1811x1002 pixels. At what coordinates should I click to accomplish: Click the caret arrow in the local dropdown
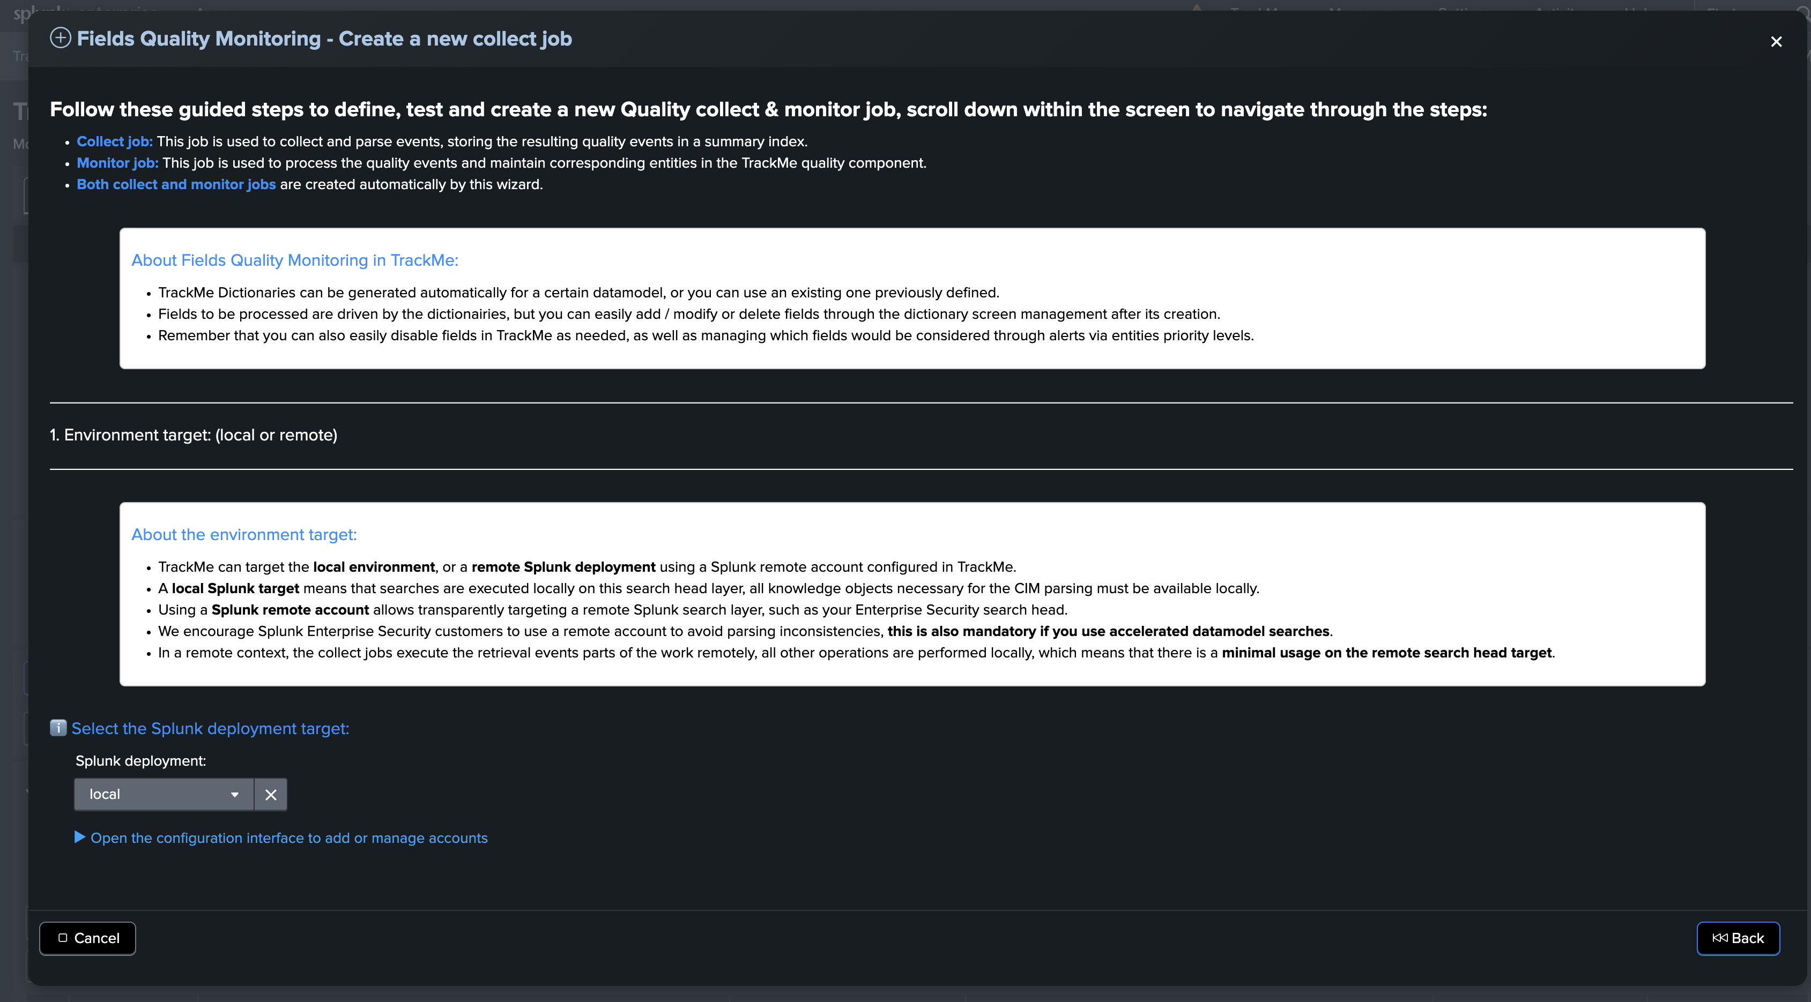point(235,795)
